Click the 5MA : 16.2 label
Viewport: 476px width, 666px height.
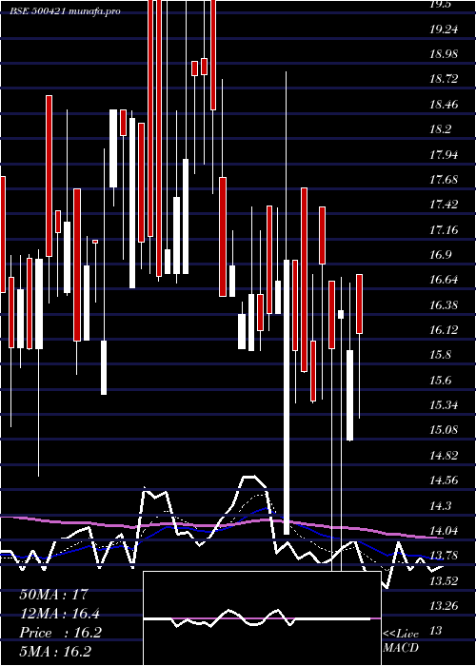tap(55, 651)
